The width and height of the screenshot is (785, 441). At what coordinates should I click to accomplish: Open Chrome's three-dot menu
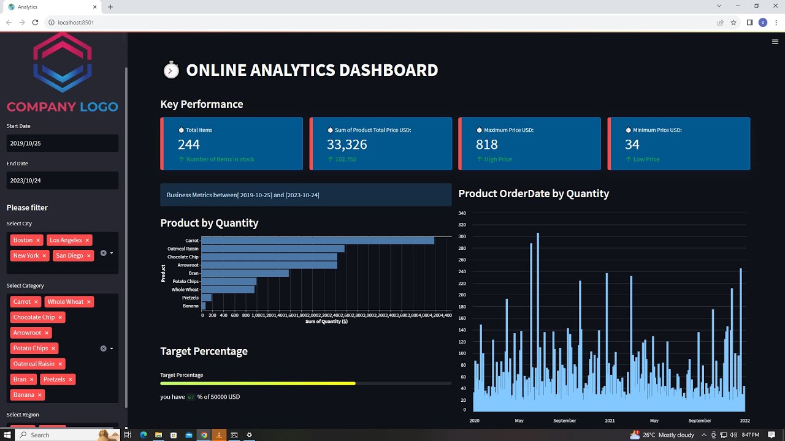(x=776, y=23)
